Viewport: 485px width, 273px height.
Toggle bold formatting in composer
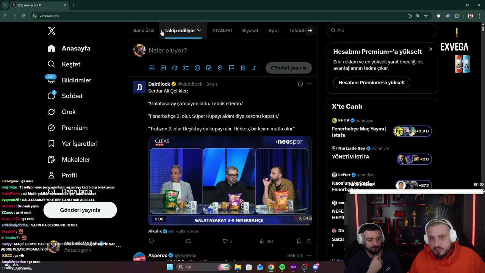tap(243, 68)
